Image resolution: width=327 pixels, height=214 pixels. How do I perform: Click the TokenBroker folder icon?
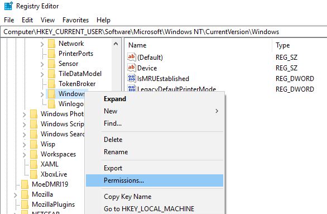pos(51,83)
